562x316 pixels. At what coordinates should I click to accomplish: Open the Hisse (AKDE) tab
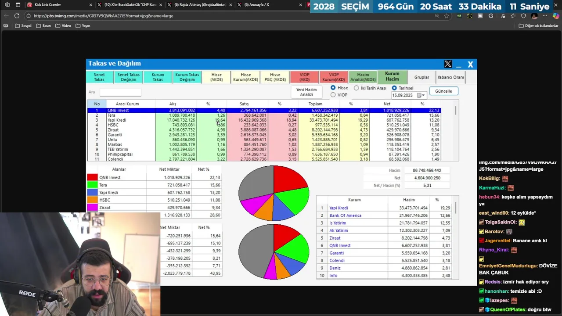tap(216, 77)
